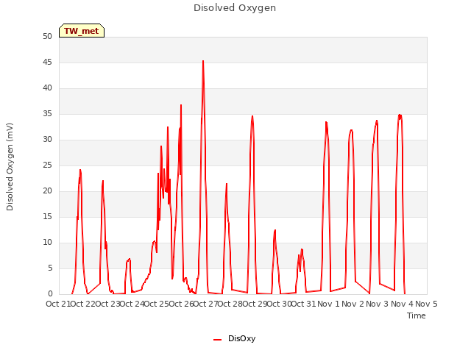Screen dimensions: 471x353
Task: Click the y-axis value 45
Action: (47, 62)
